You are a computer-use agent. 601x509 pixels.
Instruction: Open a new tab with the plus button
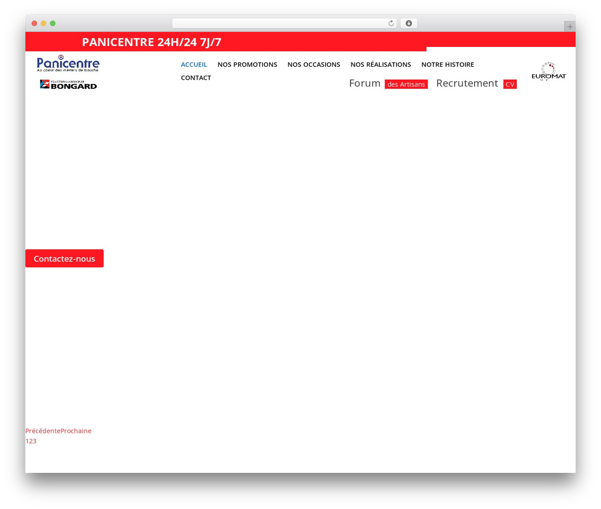click(x=570, y=27)
